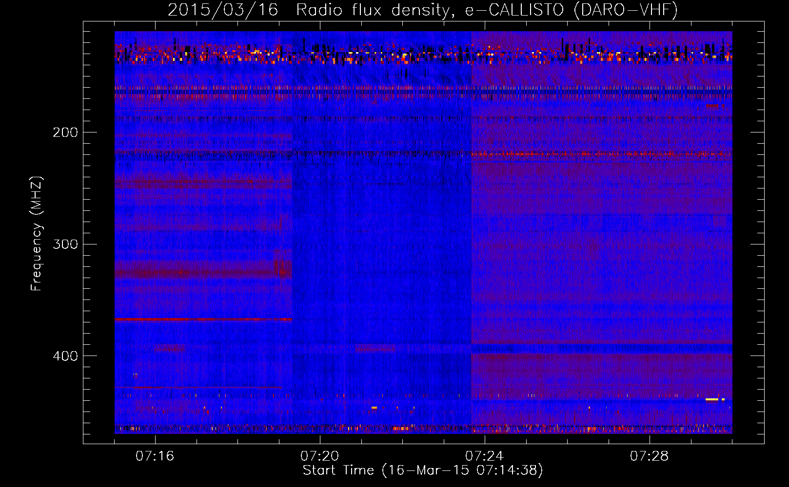Select the 300 frequency axis label
The height and width of the screenshot is (487, 789).
[65, 244]
